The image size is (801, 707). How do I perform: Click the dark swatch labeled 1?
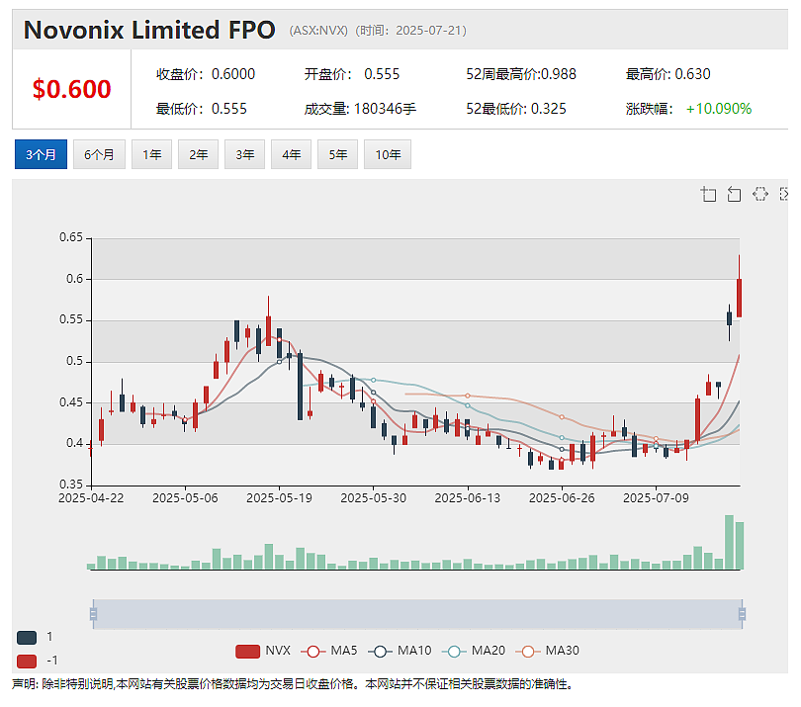[x=27, y=638]
